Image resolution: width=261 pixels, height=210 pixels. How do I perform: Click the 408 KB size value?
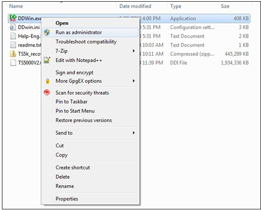click(x=241, y=19)
